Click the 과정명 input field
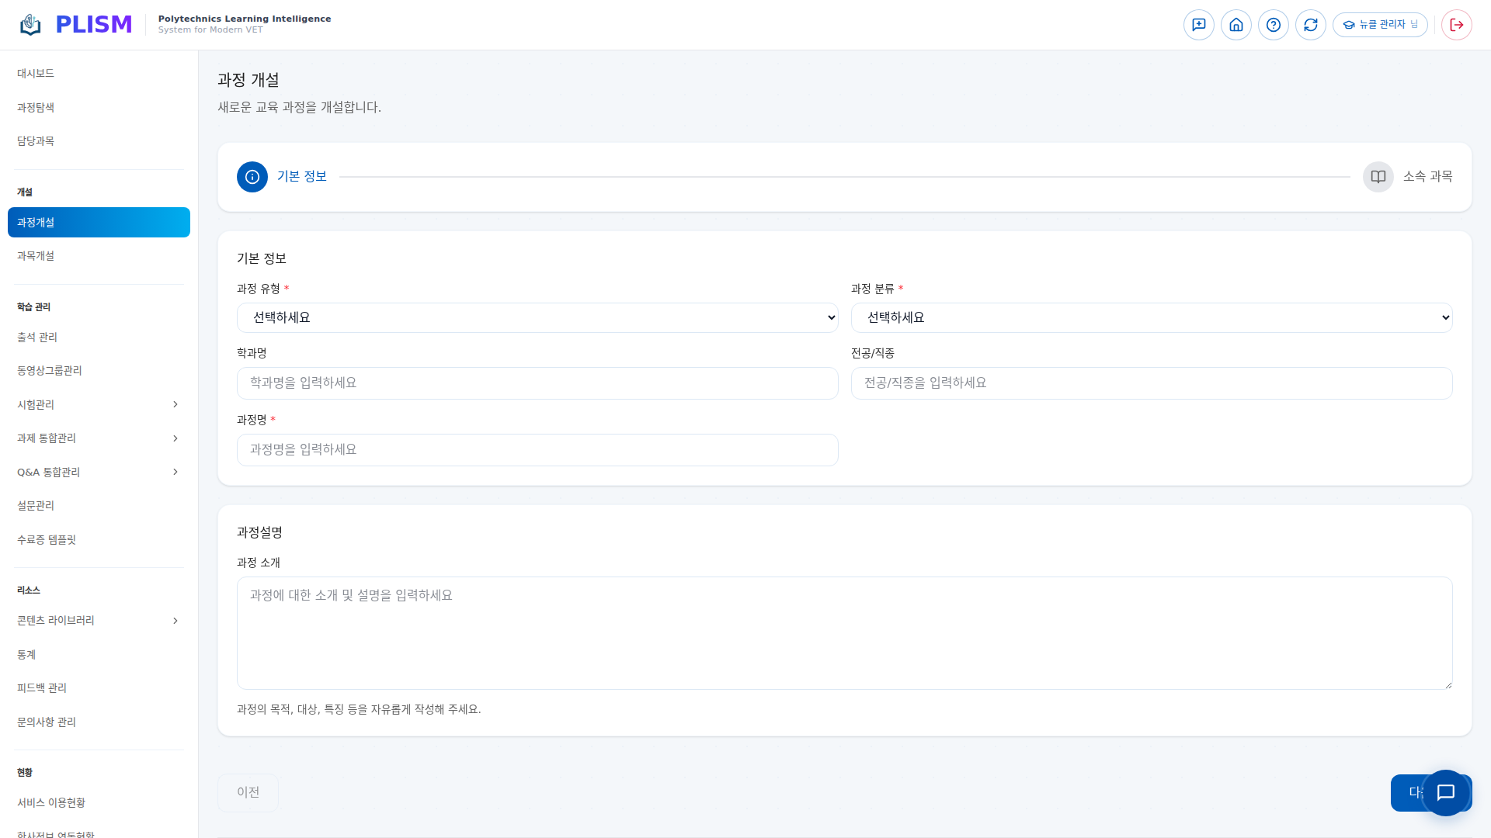 [x=537, y=450]
